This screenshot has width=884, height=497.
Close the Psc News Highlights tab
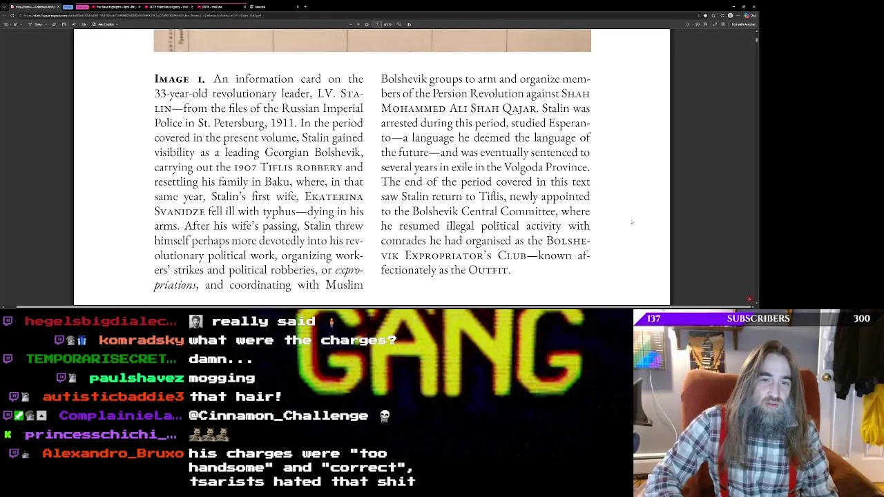point(140,6)
